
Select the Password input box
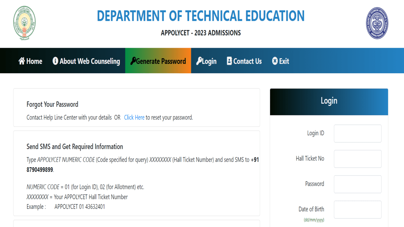coord(358,184)
